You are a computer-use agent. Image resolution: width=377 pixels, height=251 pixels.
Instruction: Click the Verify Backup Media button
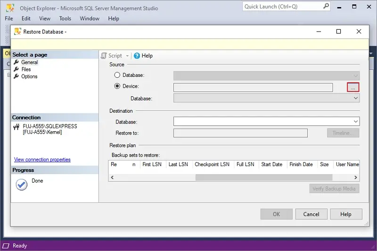click(x=334, y=189)
